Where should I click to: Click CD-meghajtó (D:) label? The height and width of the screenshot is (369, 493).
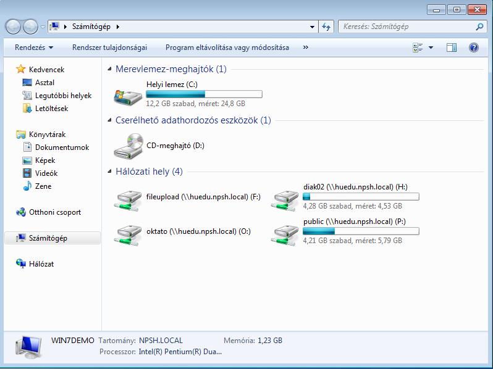(x=175, y=146)
